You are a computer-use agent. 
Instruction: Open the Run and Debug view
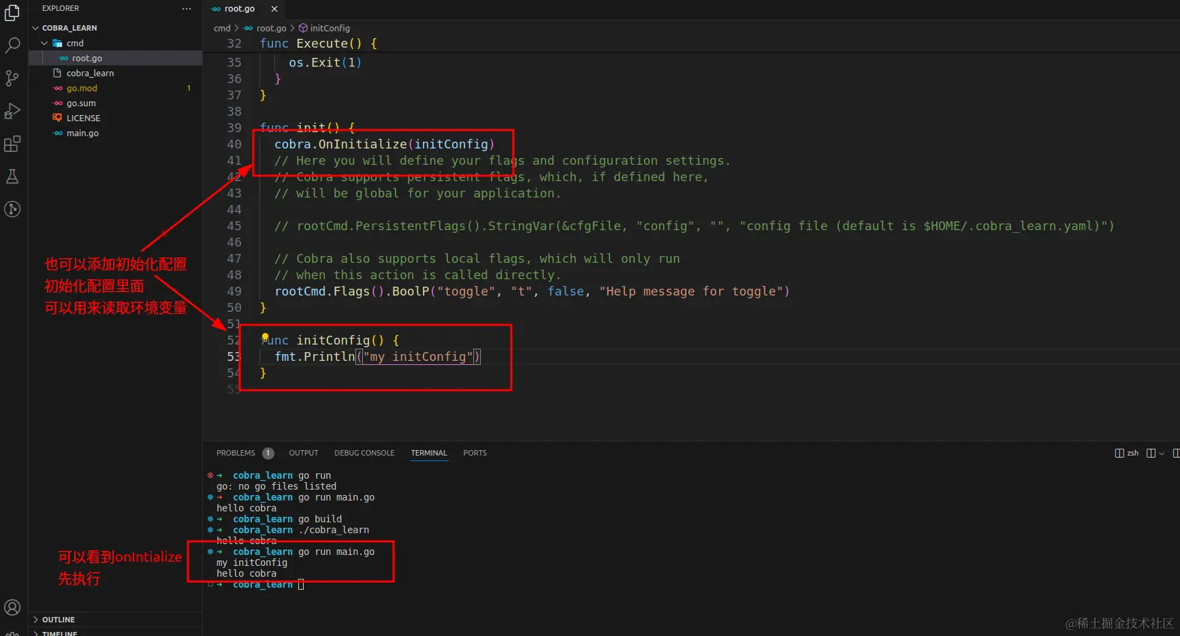point(12,111)
